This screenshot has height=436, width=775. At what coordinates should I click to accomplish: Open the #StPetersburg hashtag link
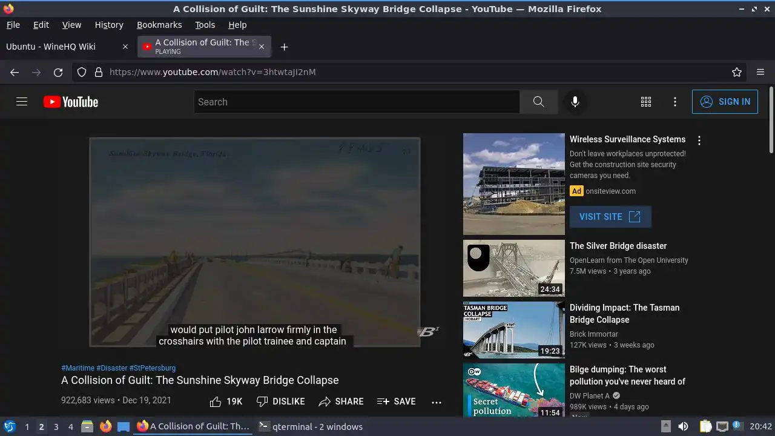point(153,368)
